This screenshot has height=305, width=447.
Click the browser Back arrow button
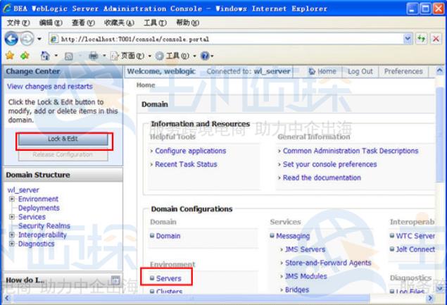(11, 39)
